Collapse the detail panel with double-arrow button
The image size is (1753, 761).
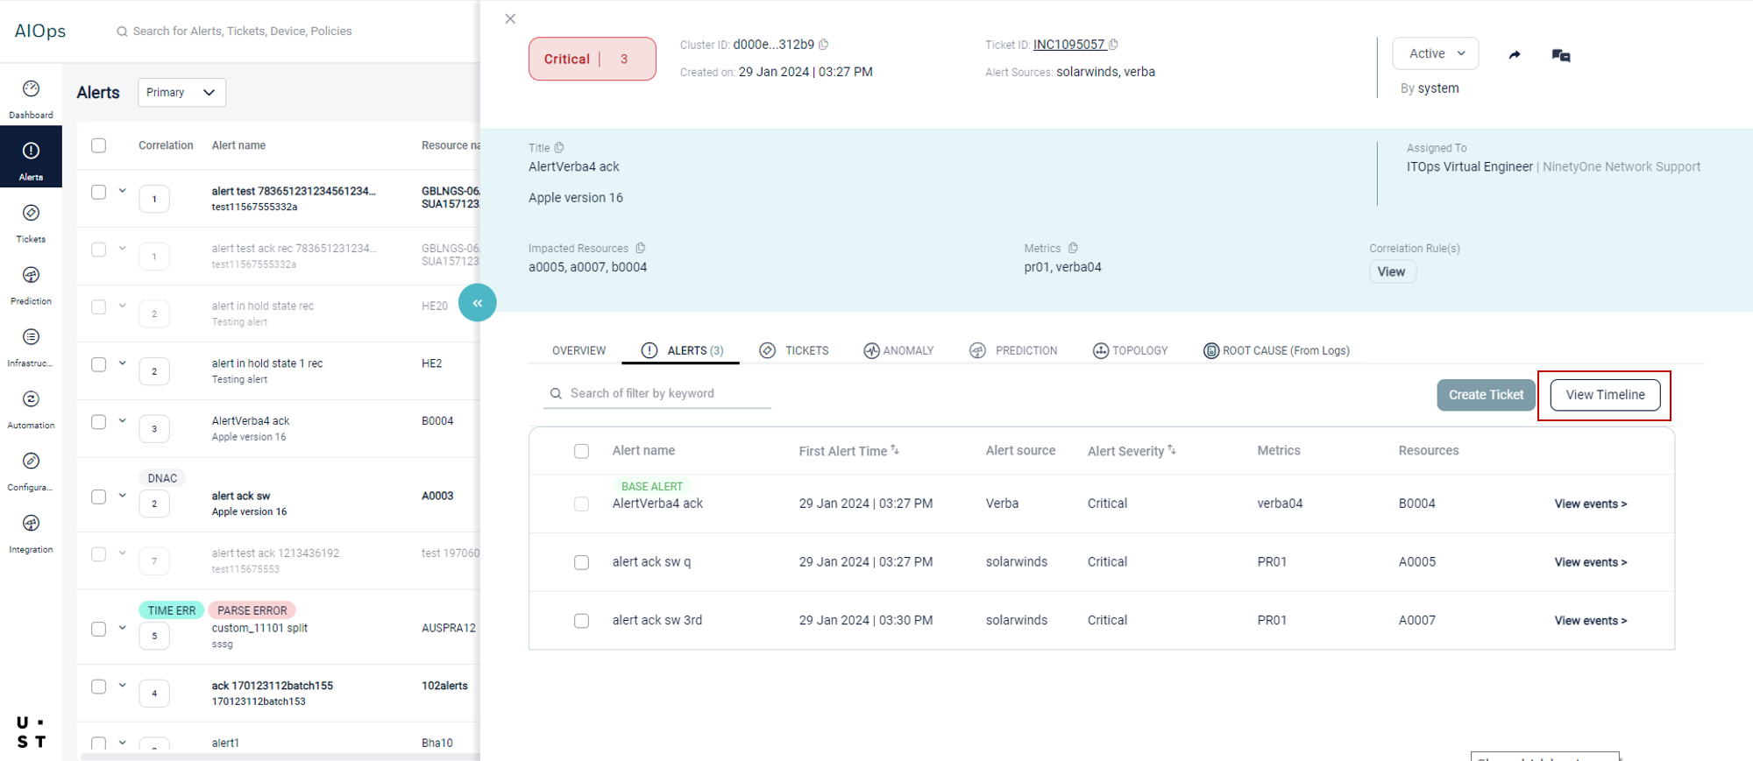pyautogui.click(x=478, y=303)
